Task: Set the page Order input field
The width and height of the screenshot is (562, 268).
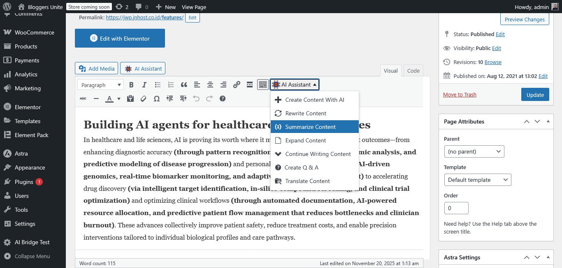Action: [x=456, y=208]
